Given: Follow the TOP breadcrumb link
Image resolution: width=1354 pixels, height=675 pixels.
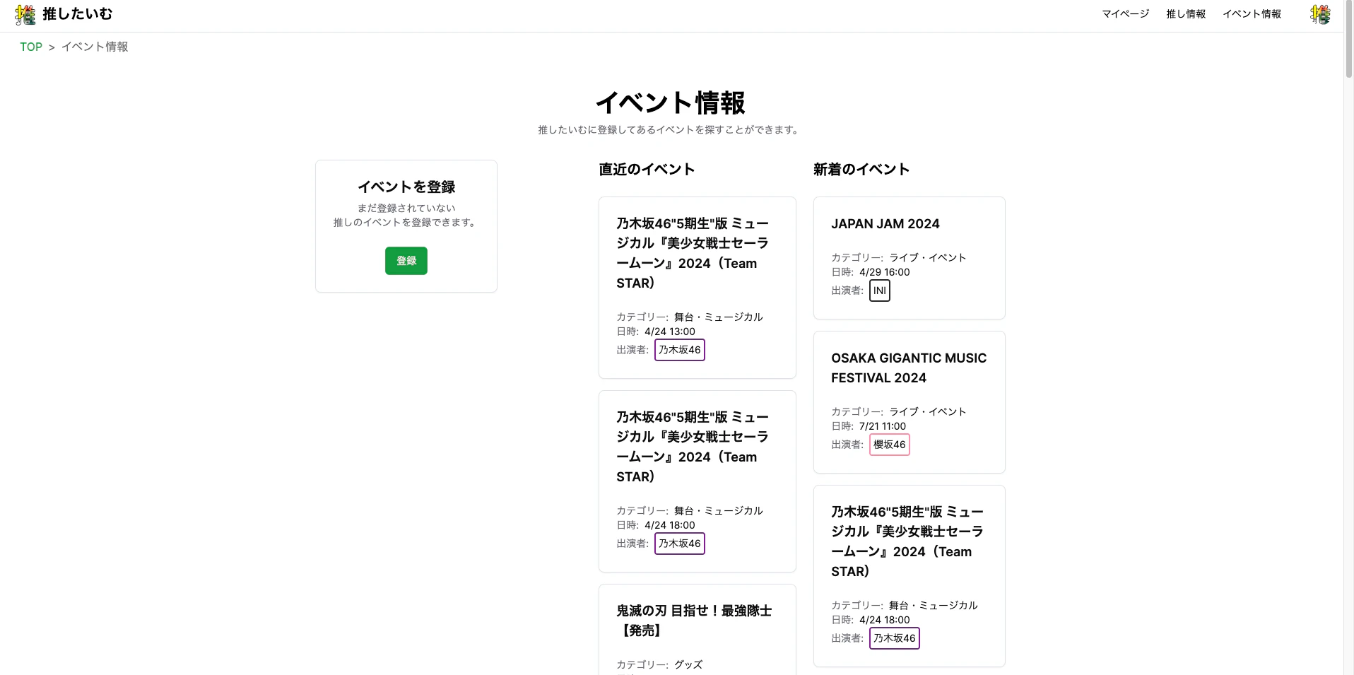Looking at the screenshot, I should [31, 47].
